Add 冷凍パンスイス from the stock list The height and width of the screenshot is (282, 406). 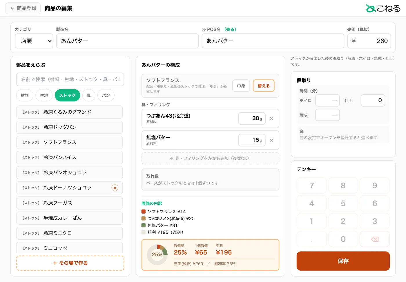pyautogui.click(x=70, y=157)
